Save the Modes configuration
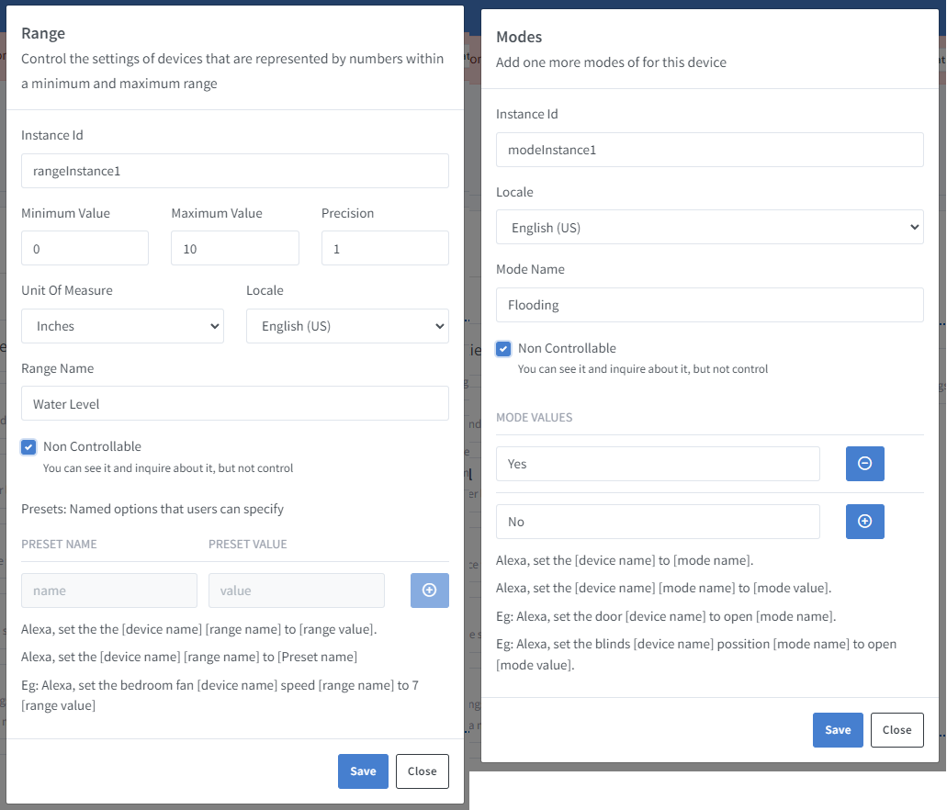Viewport: 947px width, 810px height. tap(838, 730)
